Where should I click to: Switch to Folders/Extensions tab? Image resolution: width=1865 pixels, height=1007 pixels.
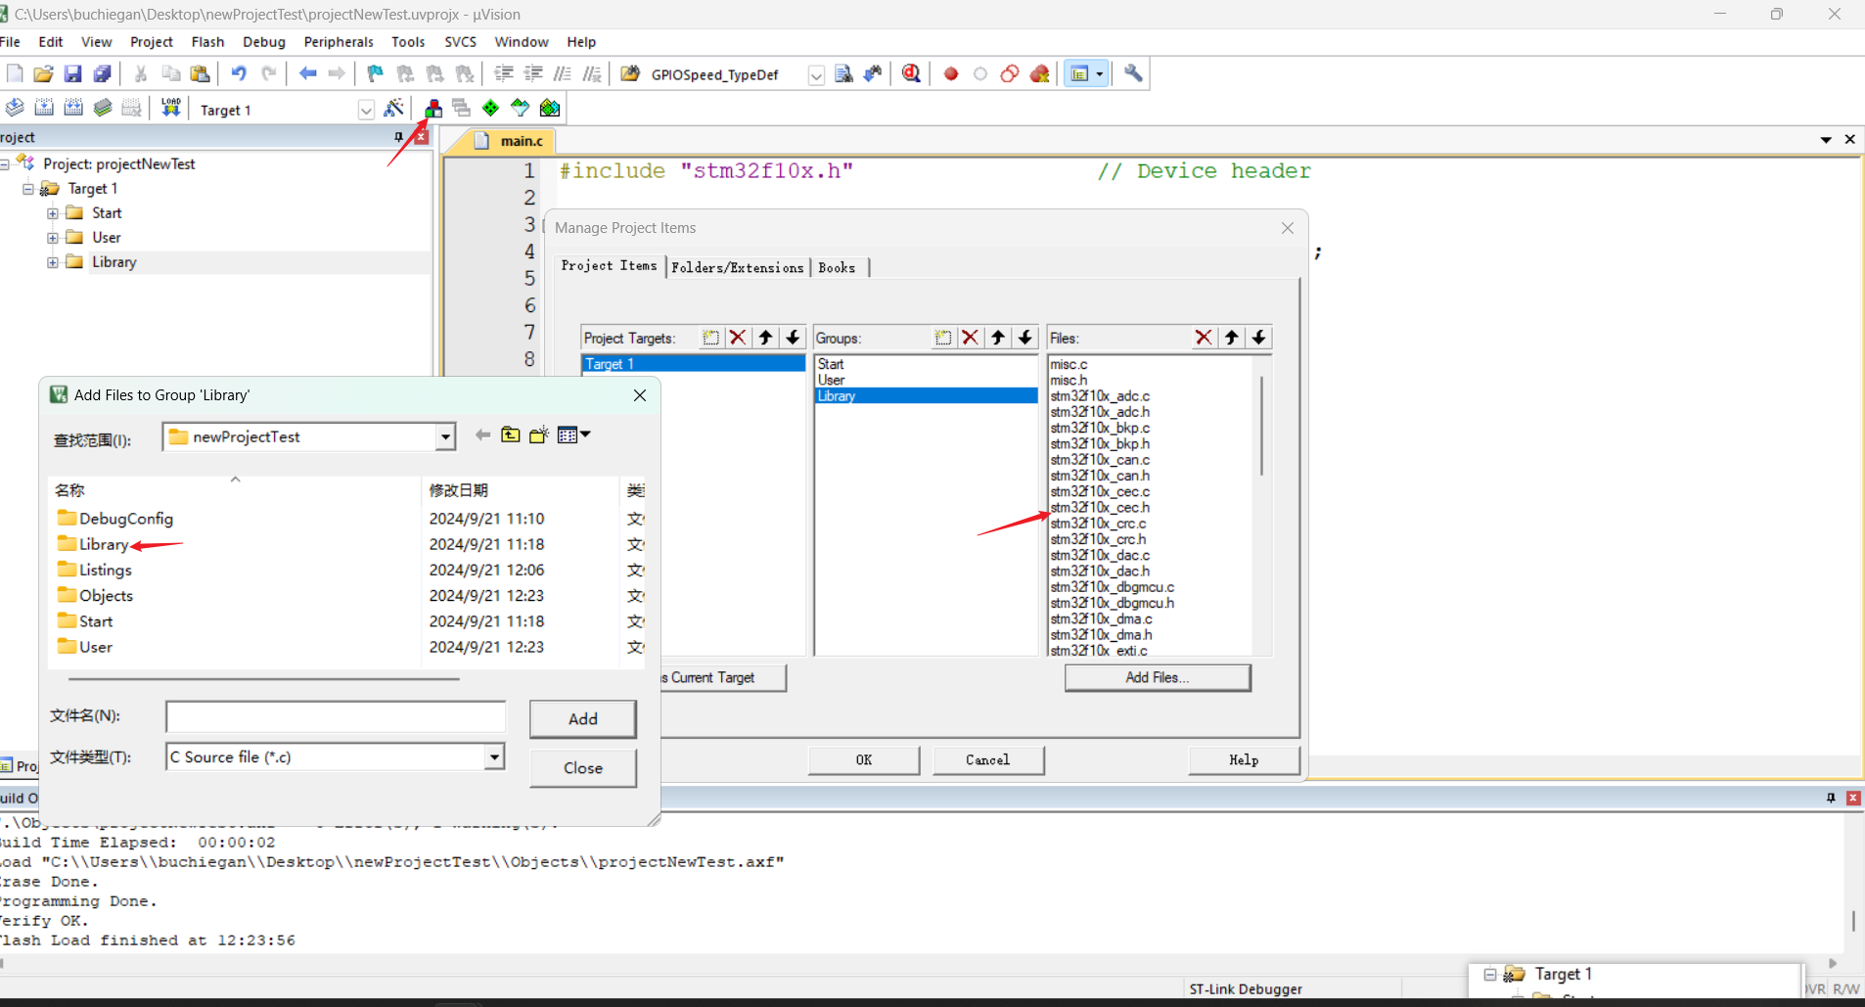click(738, 267)
